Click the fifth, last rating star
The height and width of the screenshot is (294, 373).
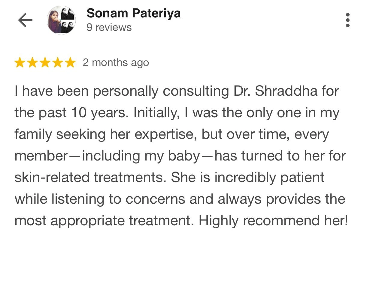70,63
